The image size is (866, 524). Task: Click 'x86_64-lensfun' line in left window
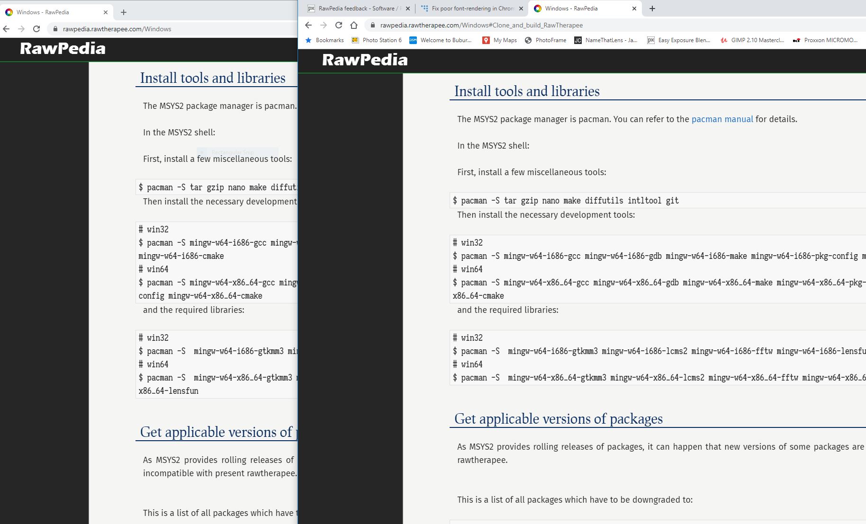[x=168, y=391]
